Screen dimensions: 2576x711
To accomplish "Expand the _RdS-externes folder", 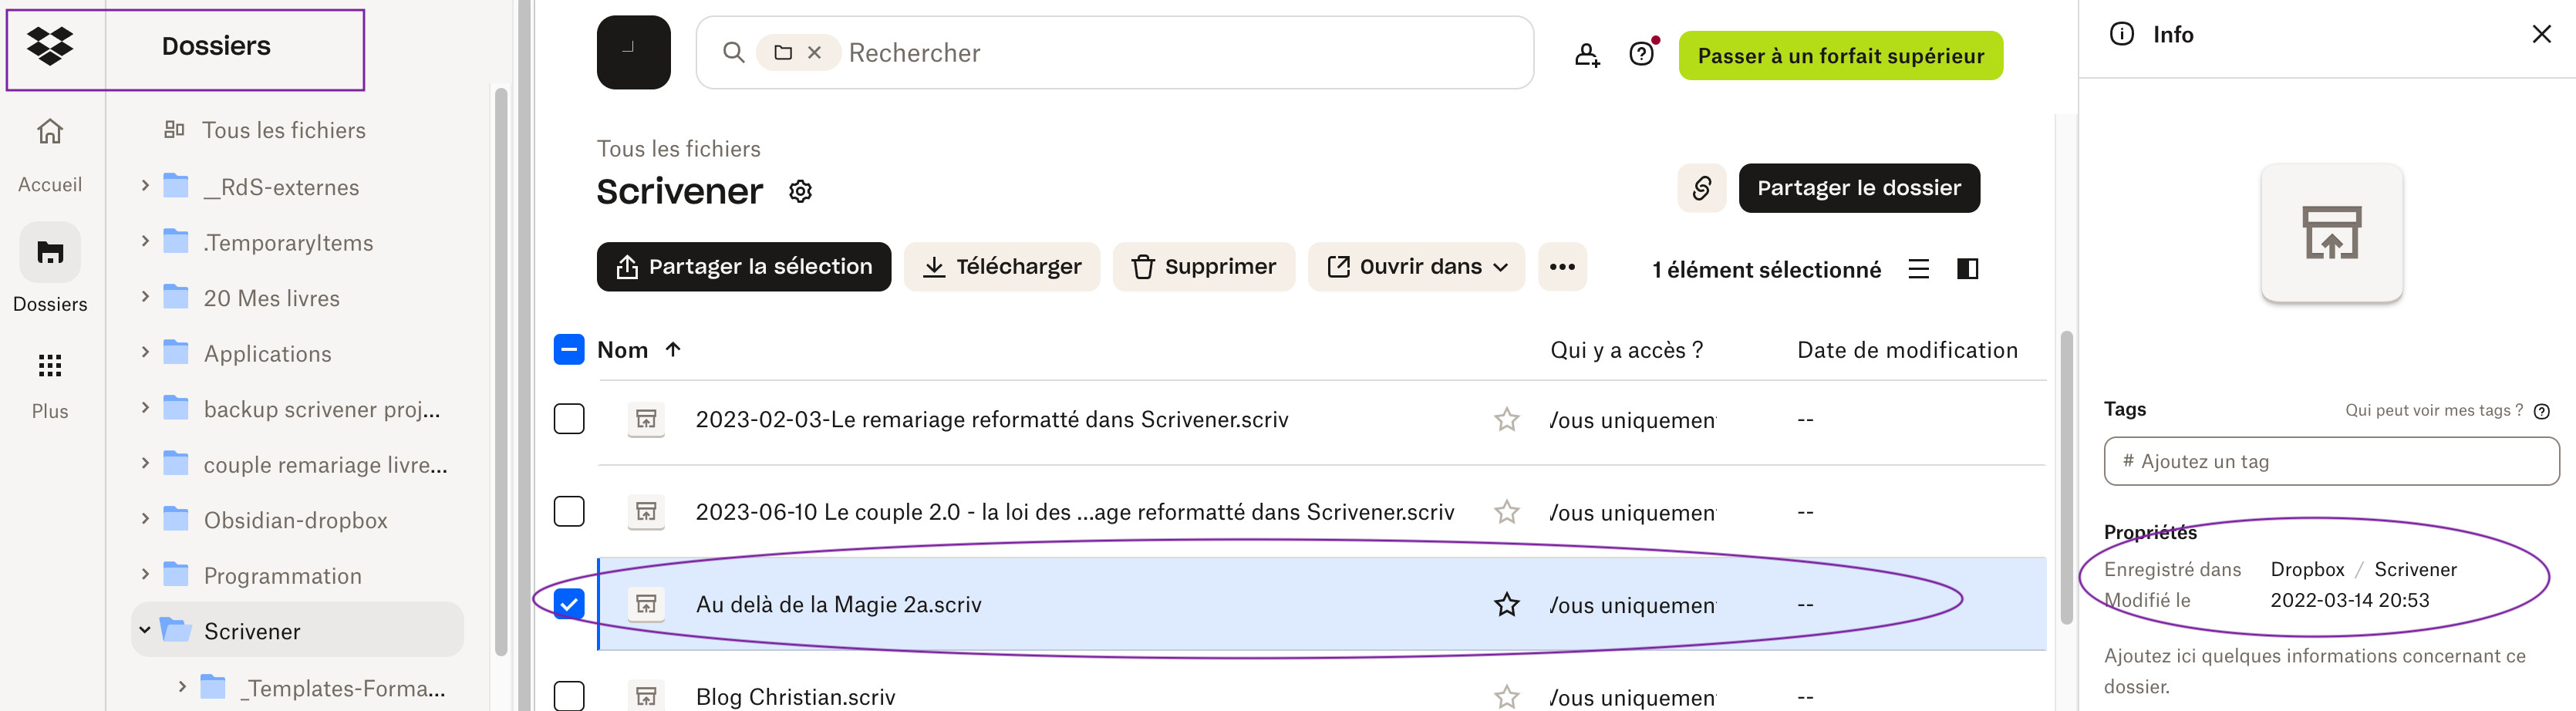I will point(145,185).
